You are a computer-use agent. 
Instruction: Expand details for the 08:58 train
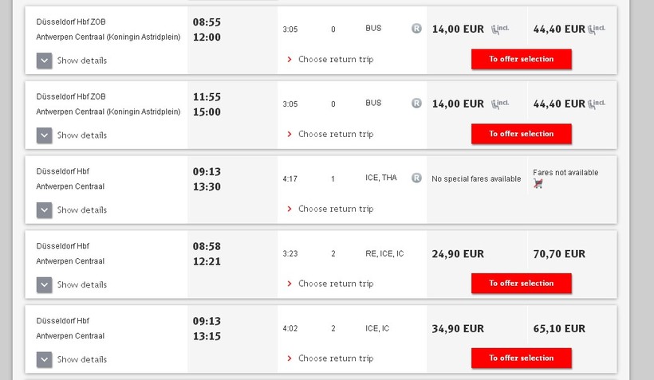[45, 284]
